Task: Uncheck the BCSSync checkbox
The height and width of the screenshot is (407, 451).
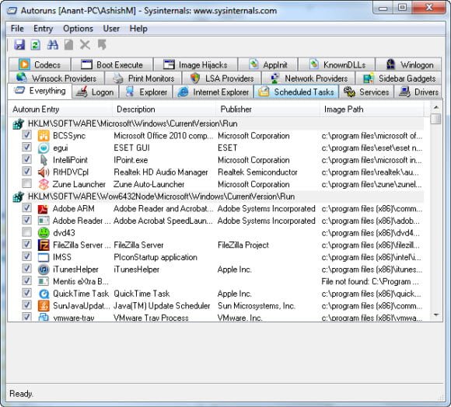Action: [x=26, y=134]
